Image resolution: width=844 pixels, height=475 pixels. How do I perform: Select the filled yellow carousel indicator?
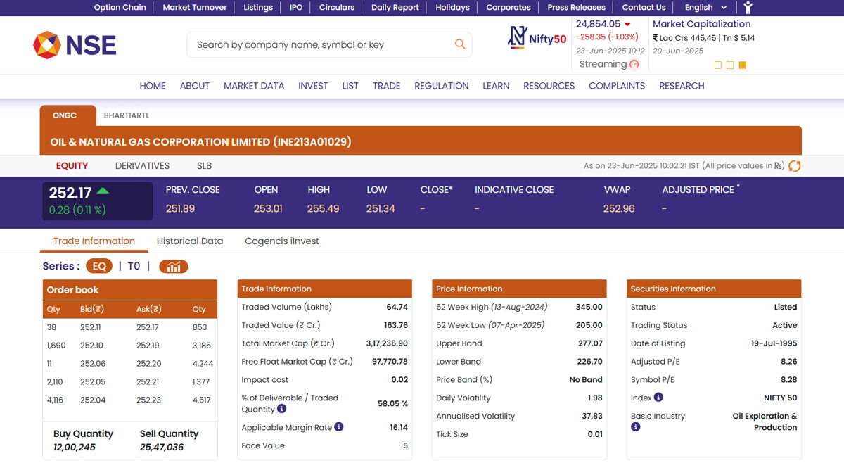[743, 65]
